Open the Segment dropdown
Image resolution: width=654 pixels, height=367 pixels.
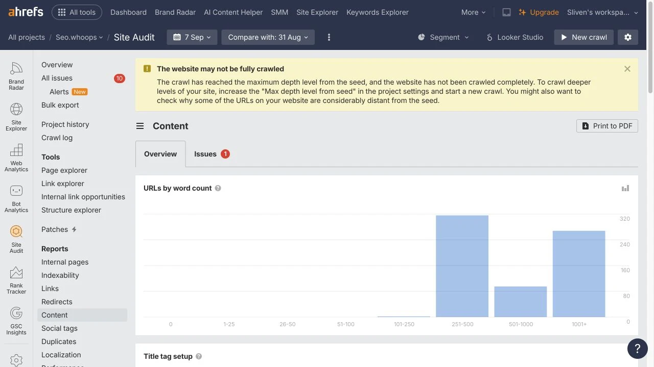[x=443, y=37]
